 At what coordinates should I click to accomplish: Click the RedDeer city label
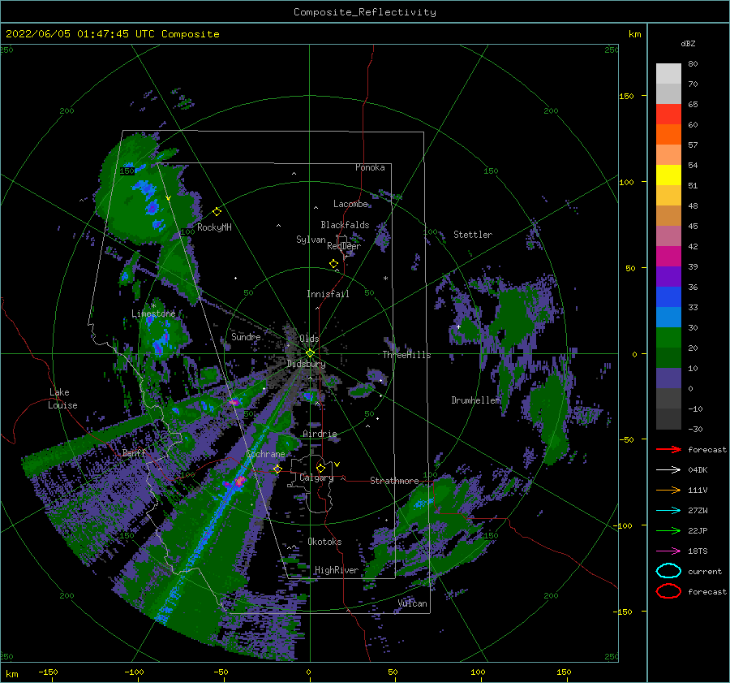click(x=344, y=246)
